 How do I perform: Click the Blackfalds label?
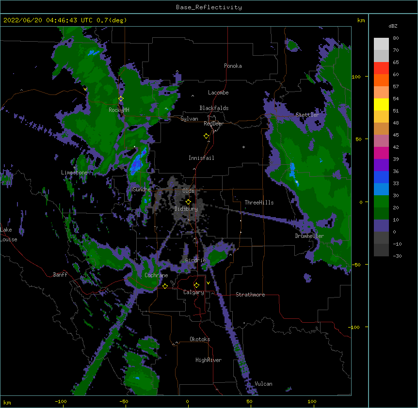point(214,108)
